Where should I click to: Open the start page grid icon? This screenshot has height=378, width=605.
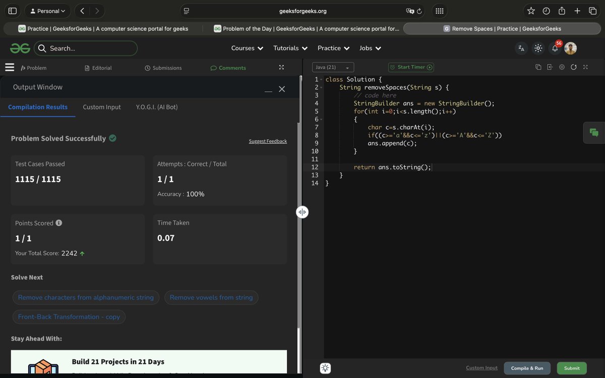point(439,11)
